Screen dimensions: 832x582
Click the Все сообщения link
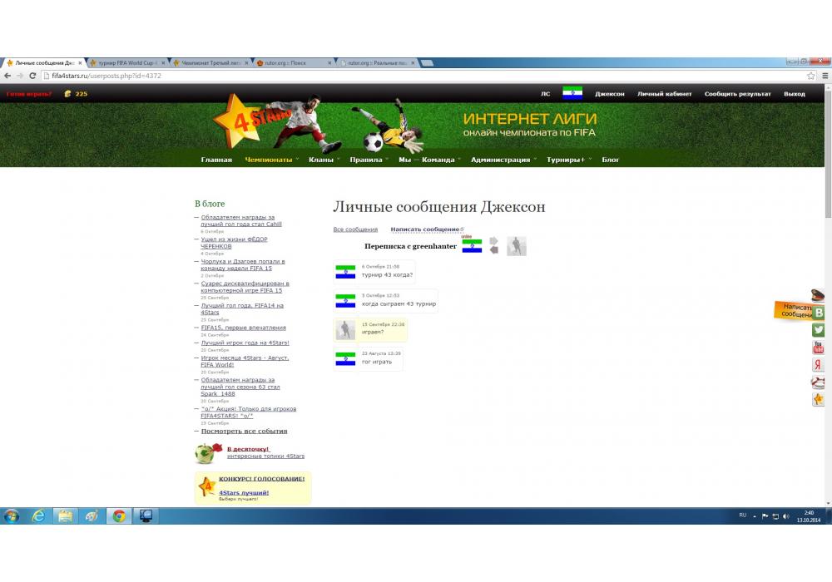tap(355, 229)
